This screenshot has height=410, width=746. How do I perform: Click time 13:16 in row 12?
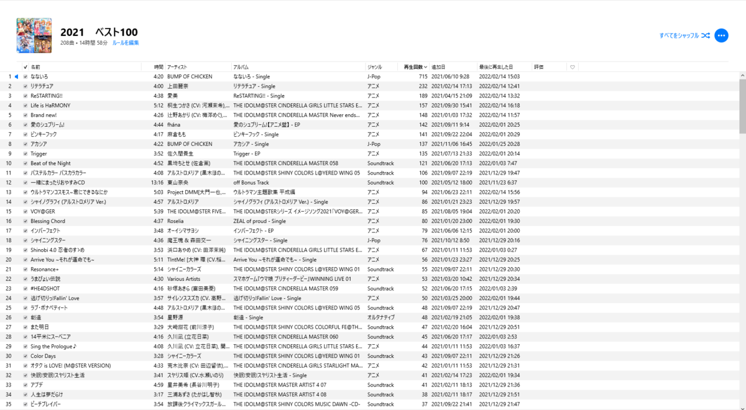pyautogui.click(x=157, y=183)
